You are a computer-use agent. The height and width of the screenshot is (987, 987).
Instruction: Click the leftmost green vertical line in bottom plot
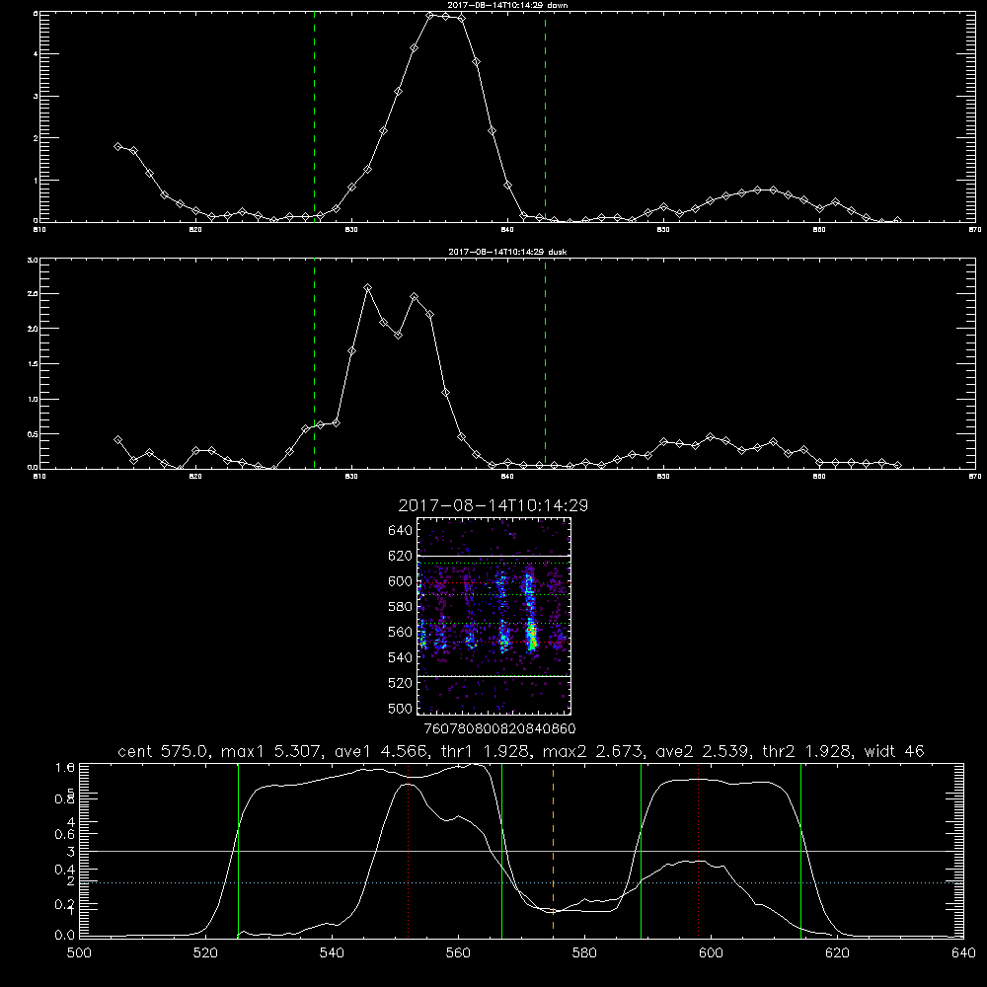[x=238, y=850]
